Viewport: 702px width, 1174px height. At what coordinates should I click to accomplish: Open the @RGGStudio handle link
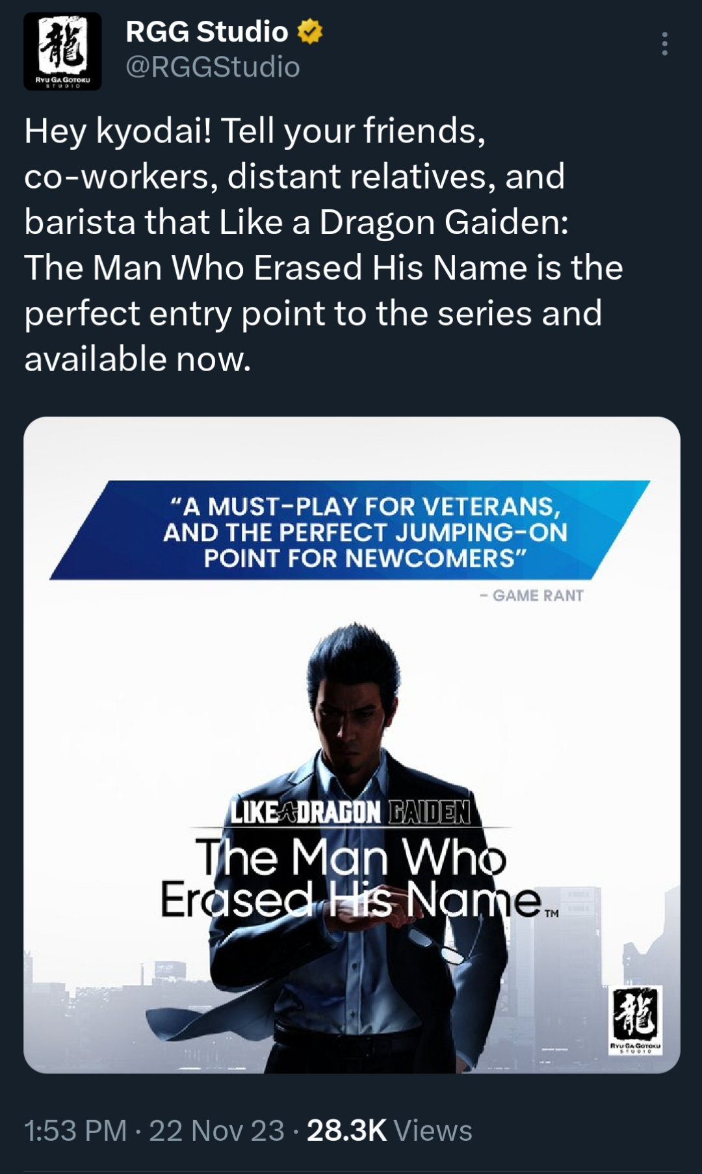pos(213,67)
